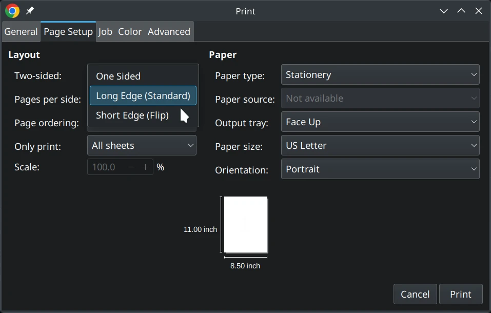Open the Only print dropdown

pos(142,146)
